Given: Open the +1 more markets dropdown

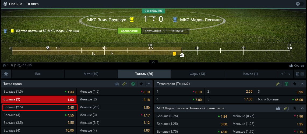Looking at the screenshot, I should pyautogui.click(x=285, y=74).
